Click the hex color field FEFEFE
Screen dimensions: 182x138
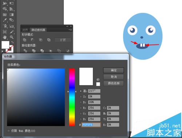pyautogui.click(x=91, y=125)
